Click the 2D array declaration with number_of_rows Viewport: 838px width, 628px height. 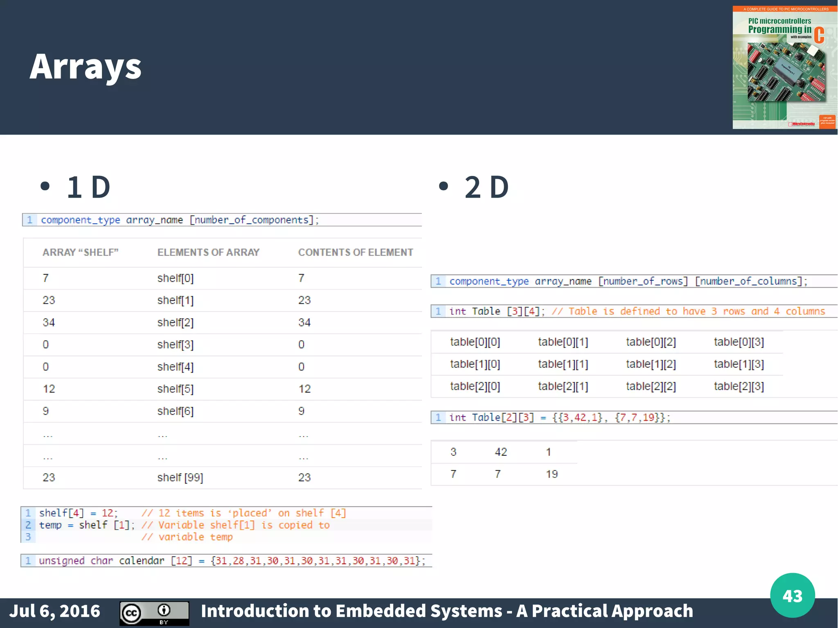click(634, 281)
